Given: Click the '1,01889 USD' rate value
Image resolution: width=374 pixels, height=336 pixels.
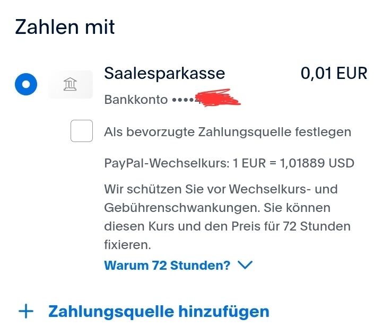Looking at the screenshot, I should pos(317,163).
